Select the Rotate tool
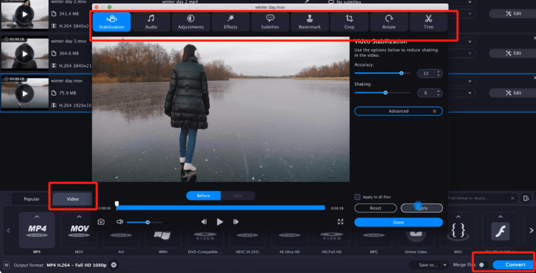 tap(389, 22)
